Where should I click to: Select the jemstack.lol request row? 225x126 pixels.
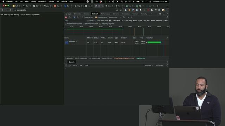[116, 43]
